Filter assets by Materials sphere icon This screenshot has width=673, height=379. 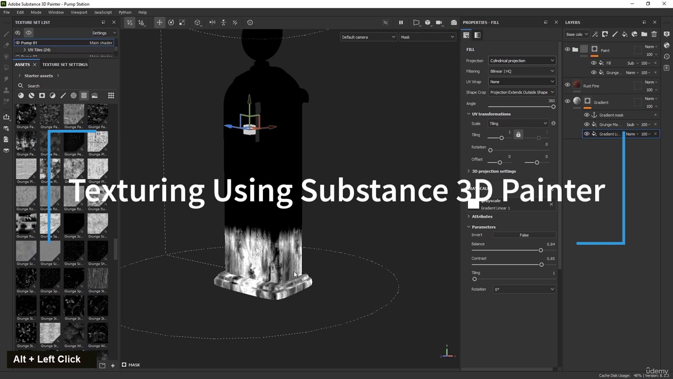point(21,95)
